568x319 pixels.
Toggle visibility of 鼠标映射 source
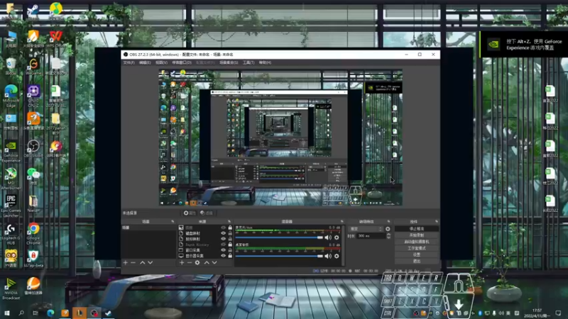(x=223, y=239)
